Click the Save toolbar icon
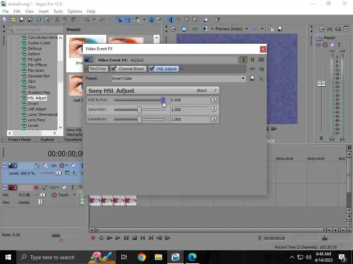The width and height of the screenshot is (353, 264). coord(22,20)
